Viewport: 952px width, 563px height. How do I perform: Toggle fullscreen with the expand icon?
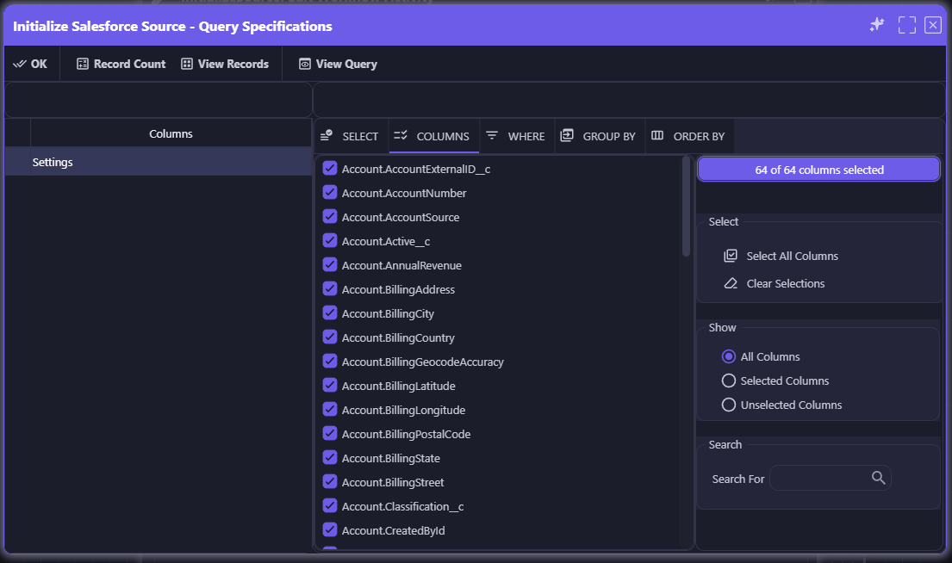pyautogui.click(x=907, y=25)
